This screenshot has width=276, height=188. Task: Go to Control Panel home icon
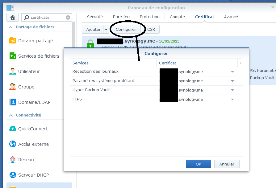pos(12,17)
